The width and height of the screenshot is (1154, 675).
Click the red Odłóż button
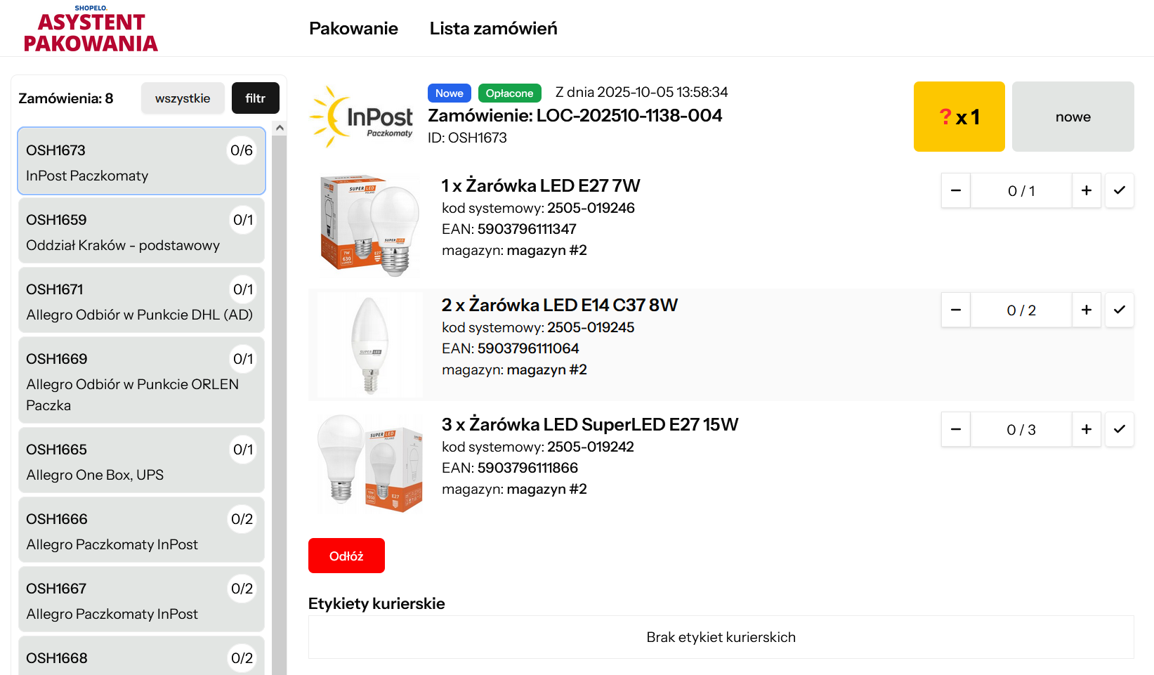click(x=346, y=556)
